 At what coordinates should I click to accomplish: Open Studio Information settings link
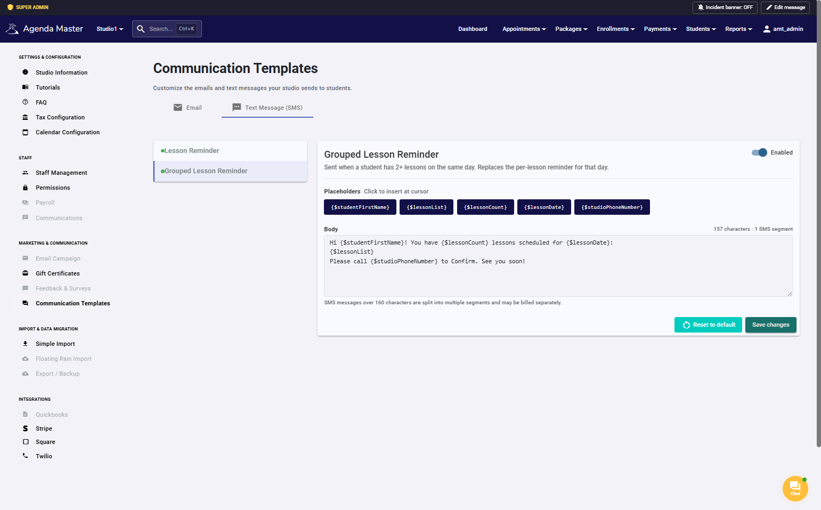click(61, 72)
